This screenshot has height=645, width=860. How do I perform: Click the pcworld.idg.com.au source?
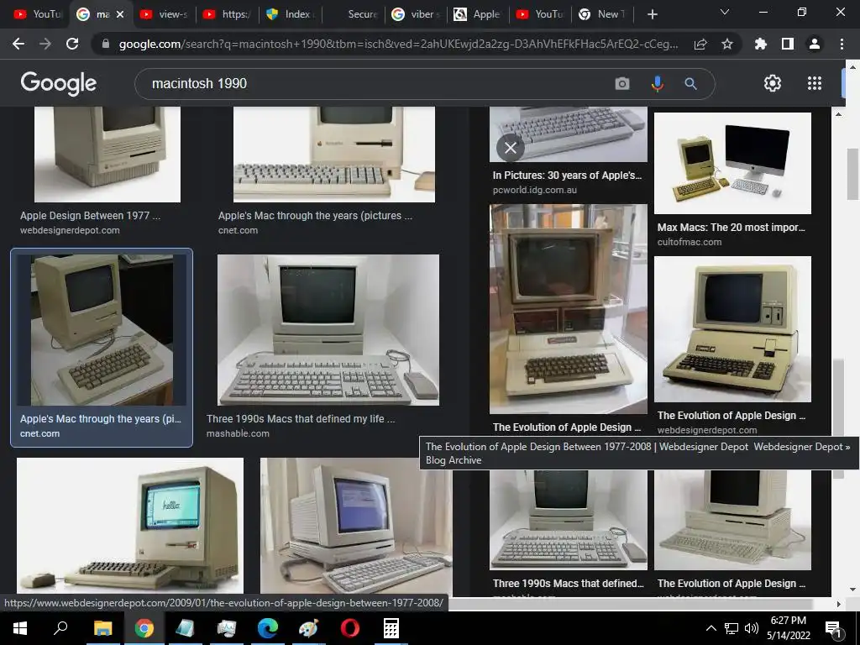pos(535,190)
